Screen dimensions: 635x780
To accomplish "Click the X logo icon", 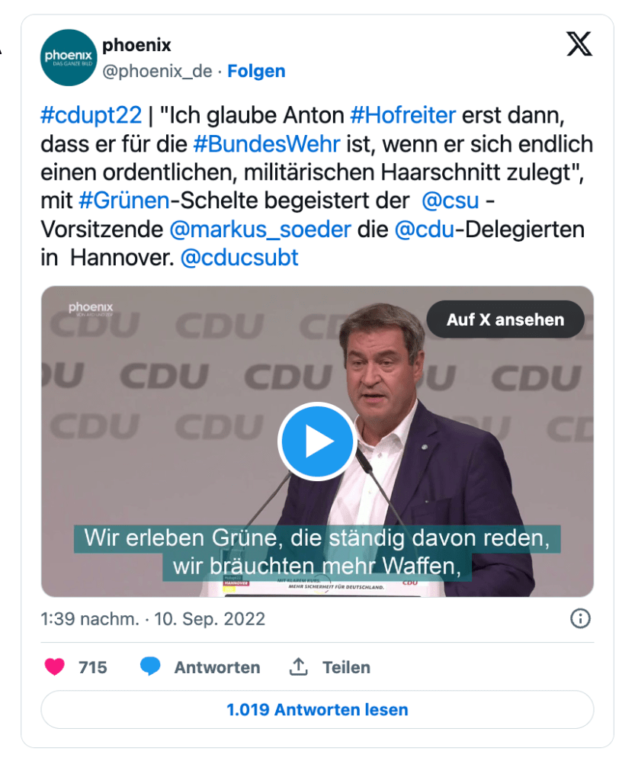I will pos(579,43).
